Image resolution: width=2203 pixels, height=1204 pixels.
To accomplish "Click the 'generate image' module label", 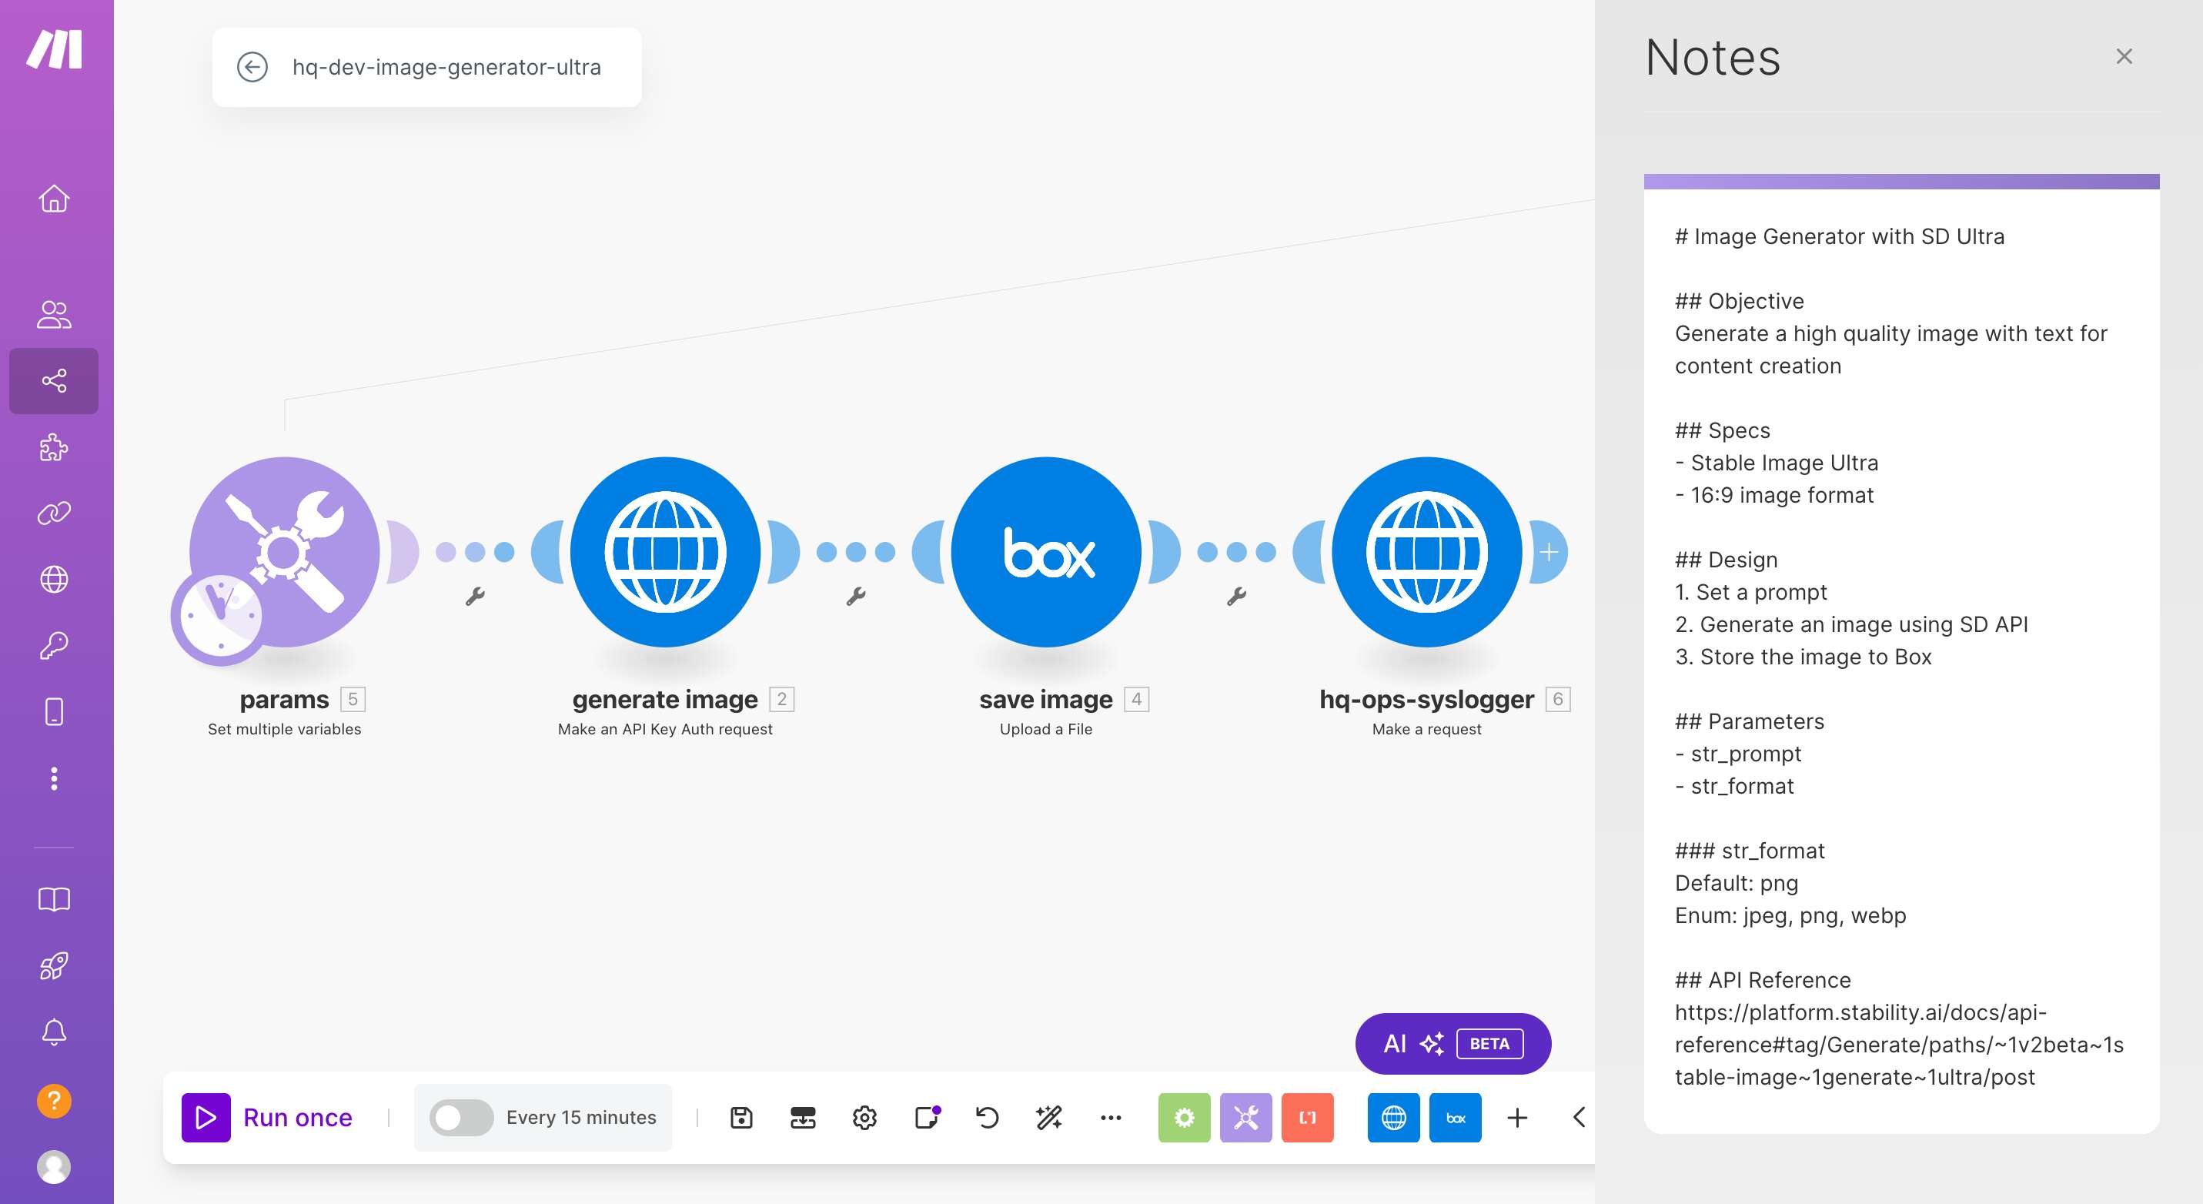I will [665, 700].
